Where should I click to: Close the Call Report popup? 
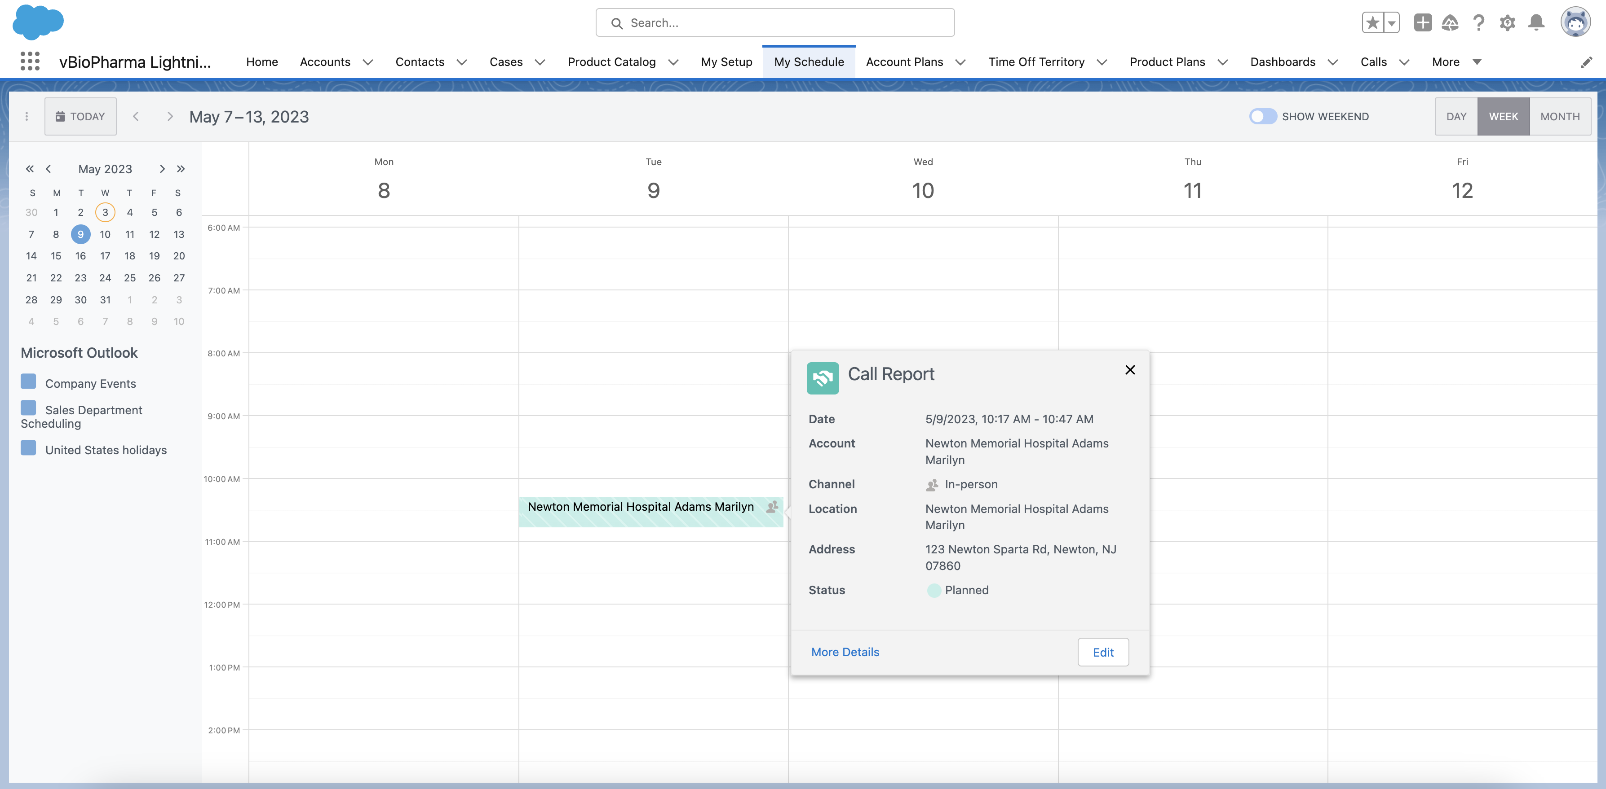pos(1130,370)
